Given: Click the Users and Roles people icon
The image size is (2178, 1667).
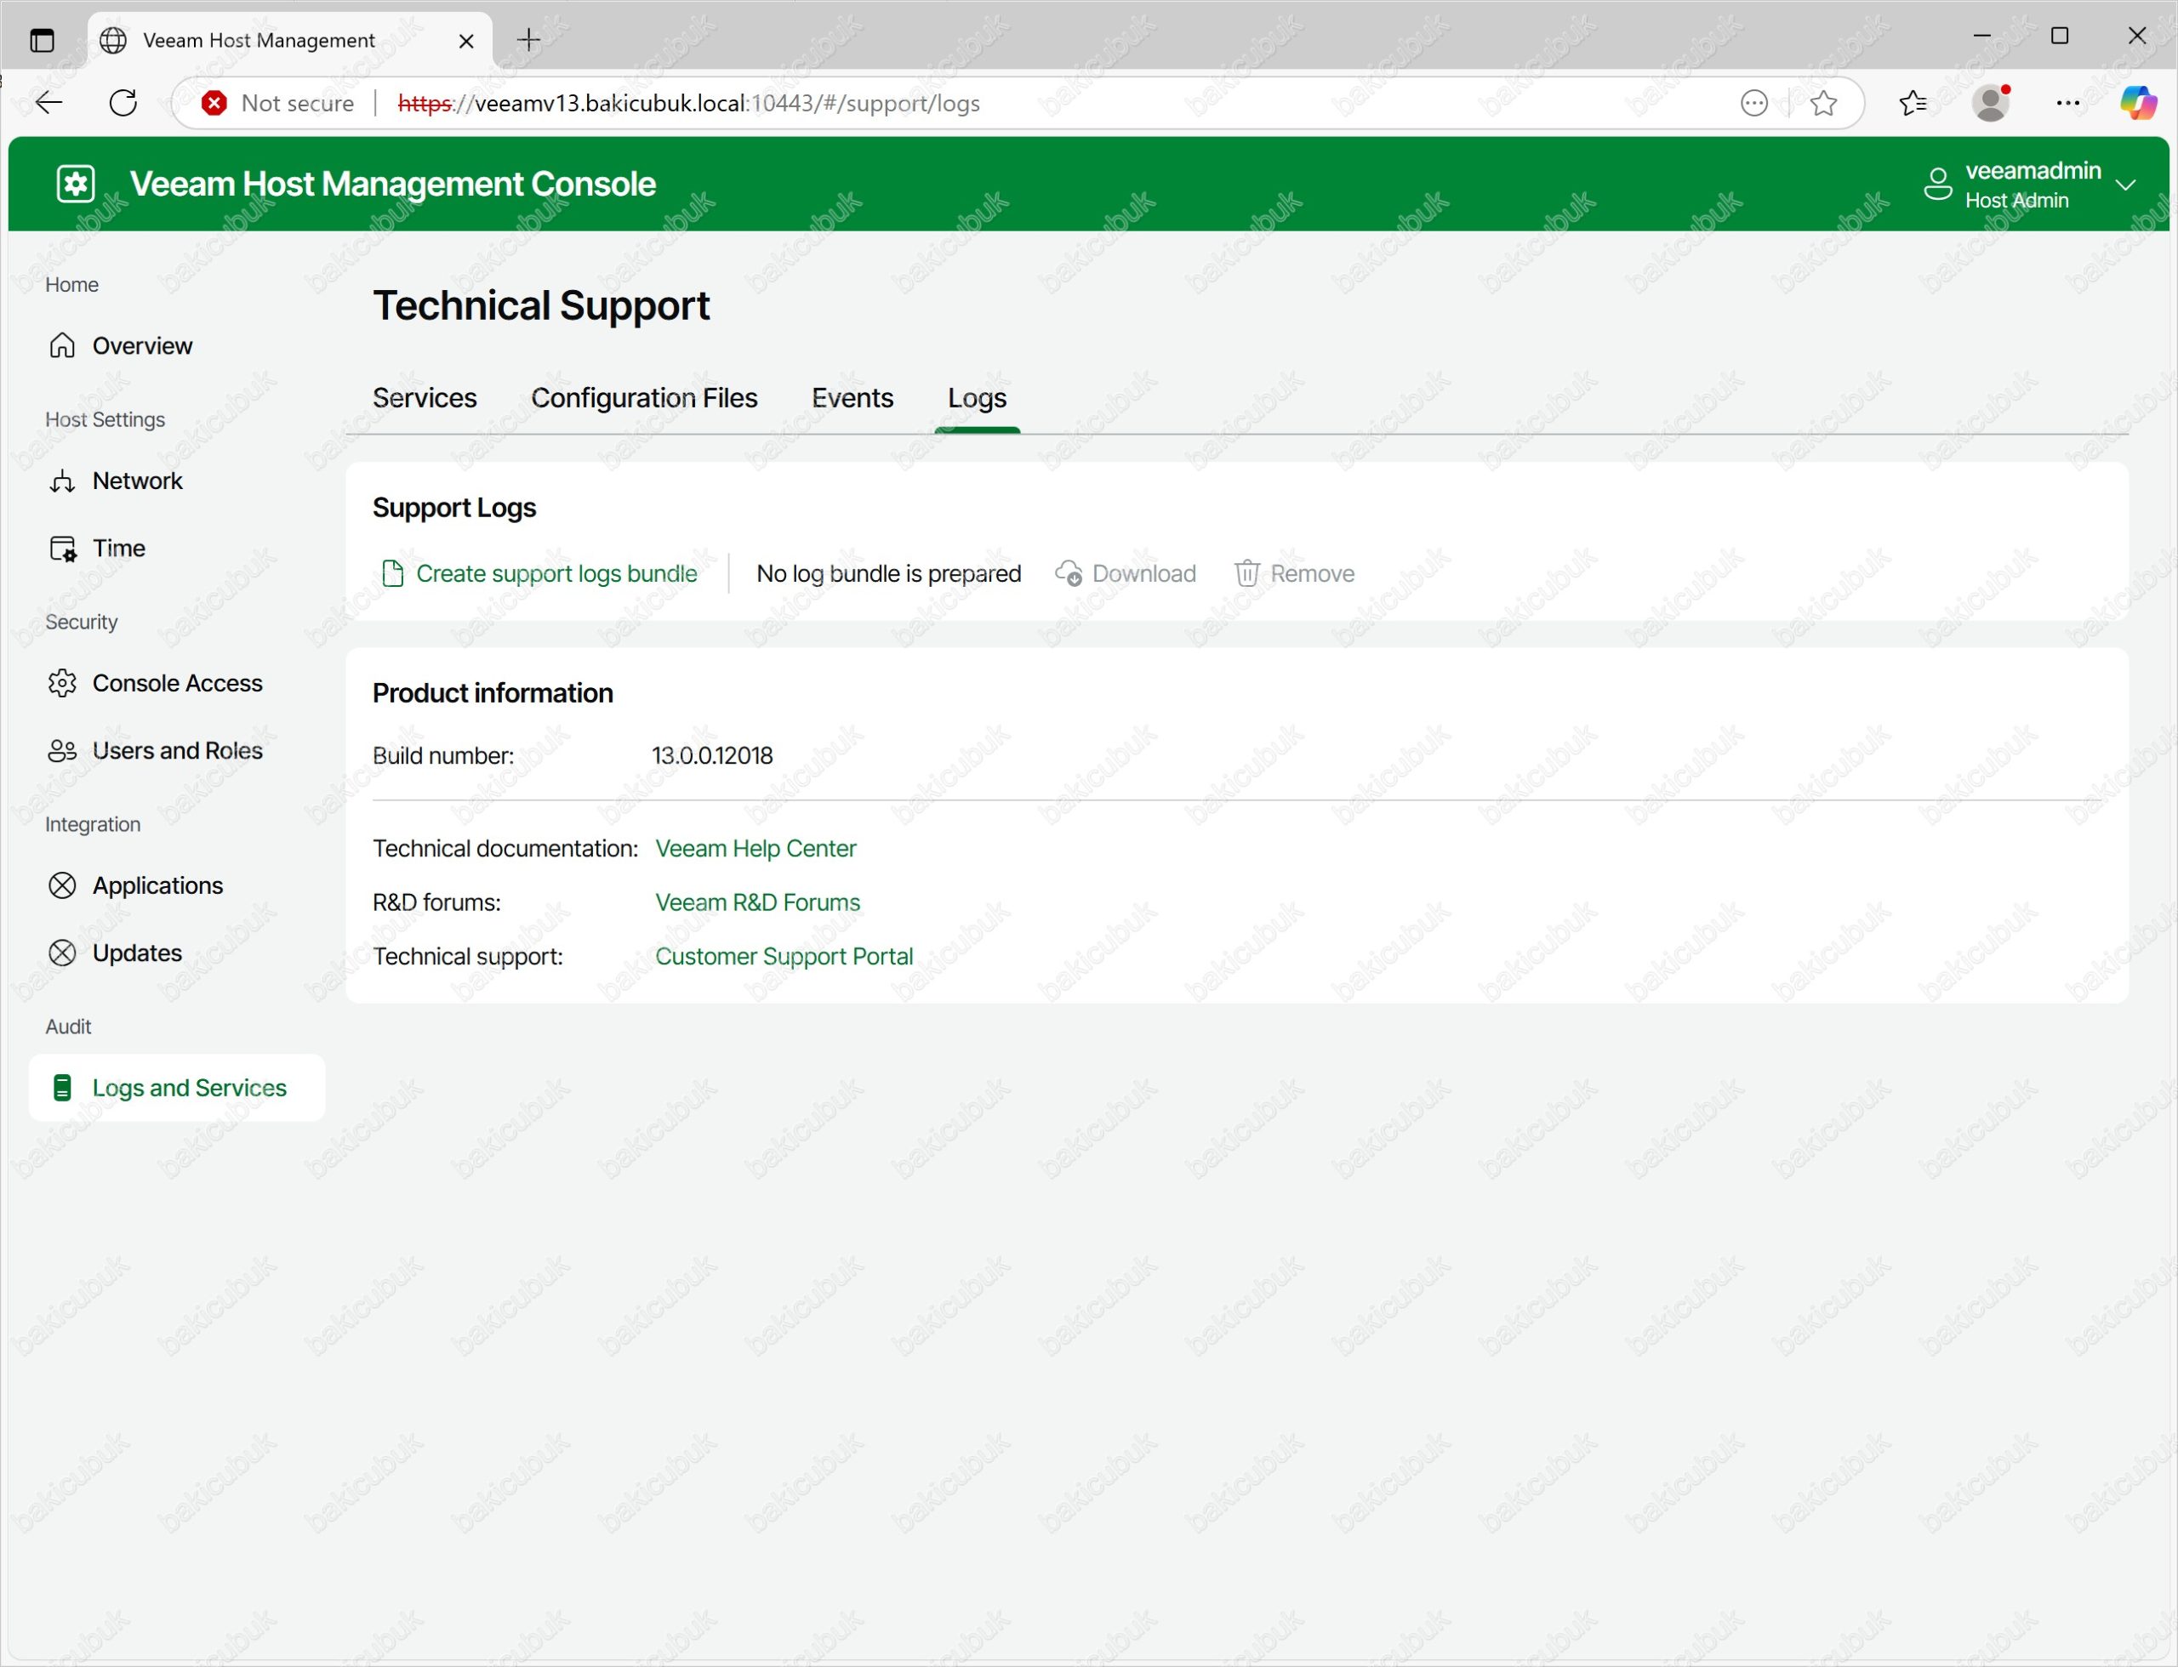Looking at the screenshot, I should pos(63,751).
